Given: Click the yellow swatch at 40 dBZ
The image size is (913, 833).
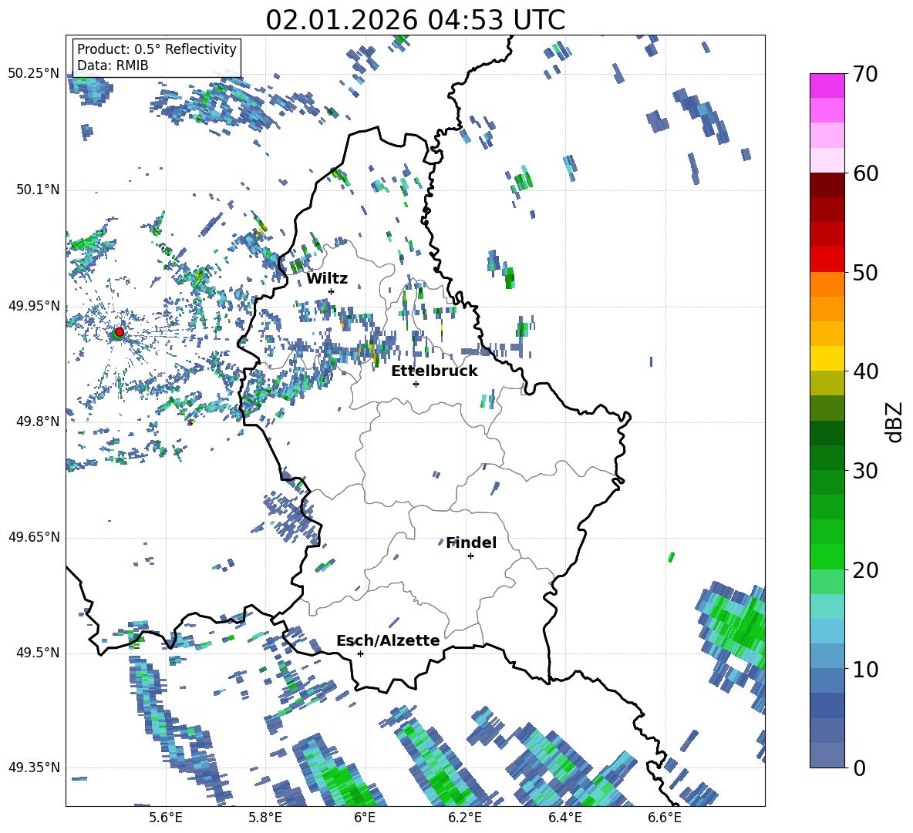Looking at the screenshot, I should [x=827, y=358].
